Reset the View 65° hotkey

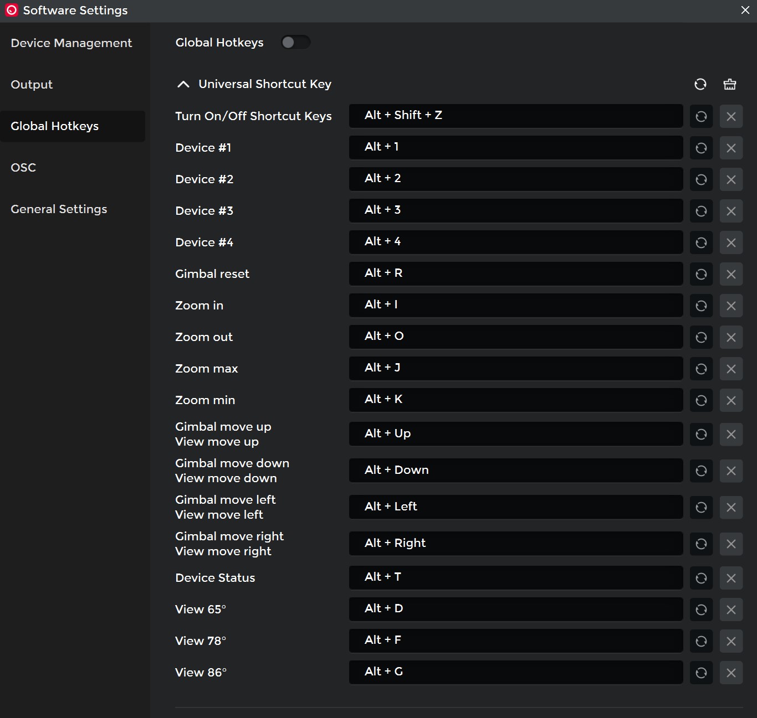pyautogui.click(x=701, y=609)
